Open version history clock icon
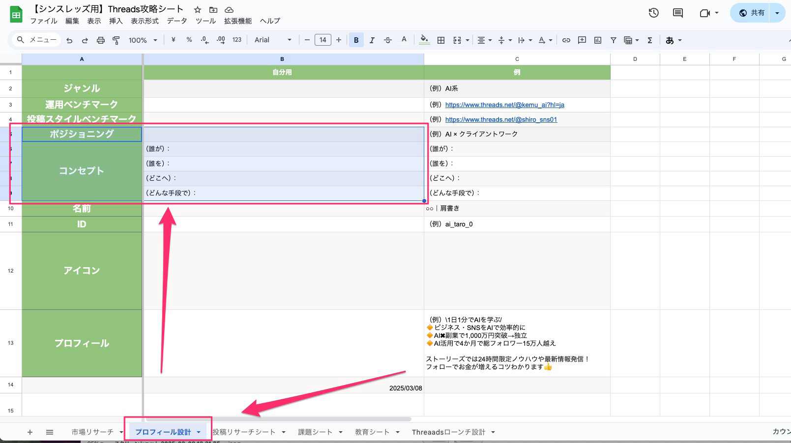The height and width of the screenshot is (443, 791). 653,13
